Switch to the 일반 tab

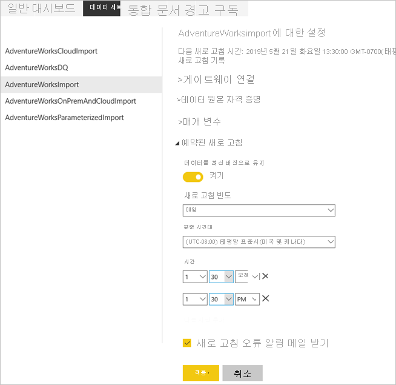tap(18, 8)
